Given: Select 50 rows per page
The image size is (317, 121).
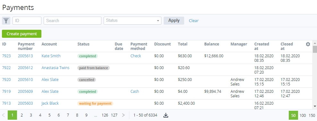Looking at the screenshot, I should pyautogui.click(x=293, y=115).
